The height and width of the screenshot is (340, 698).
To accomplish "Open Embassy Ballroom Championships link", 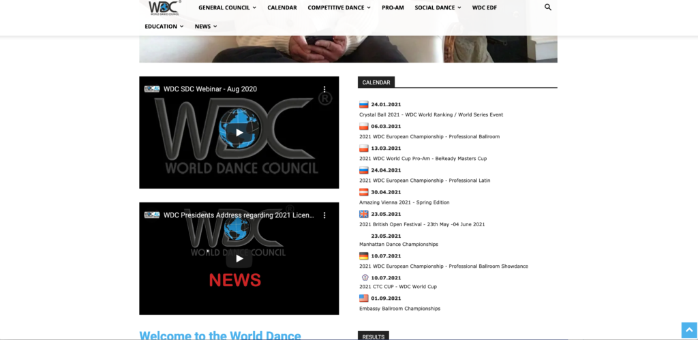I will point(399,309).
